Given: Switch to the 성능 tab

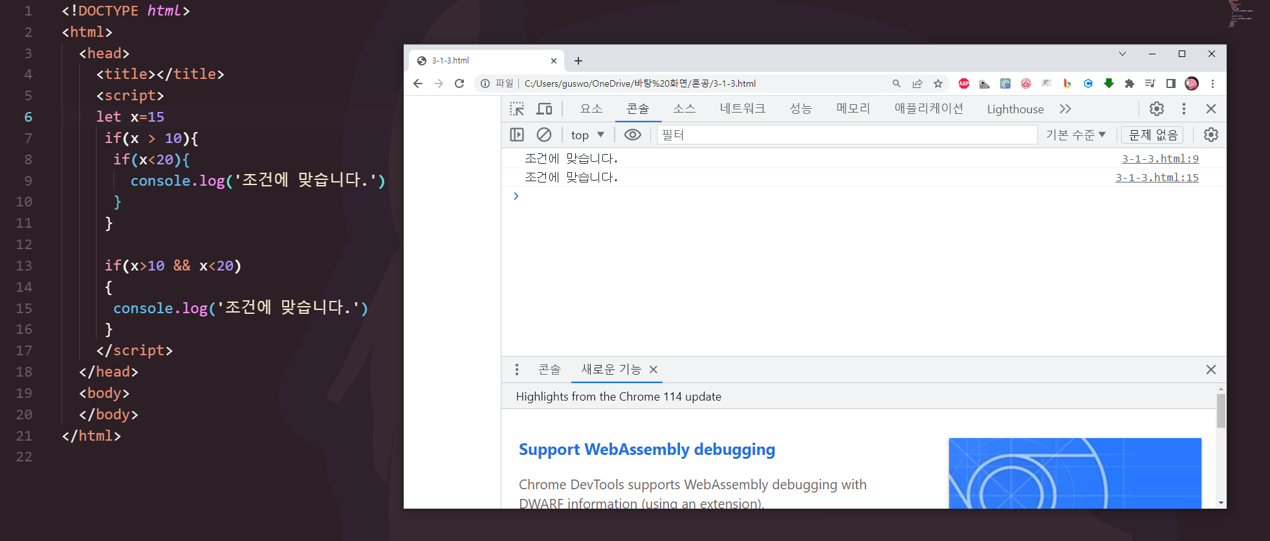Looking at the screenshot, I should [801, 109].
